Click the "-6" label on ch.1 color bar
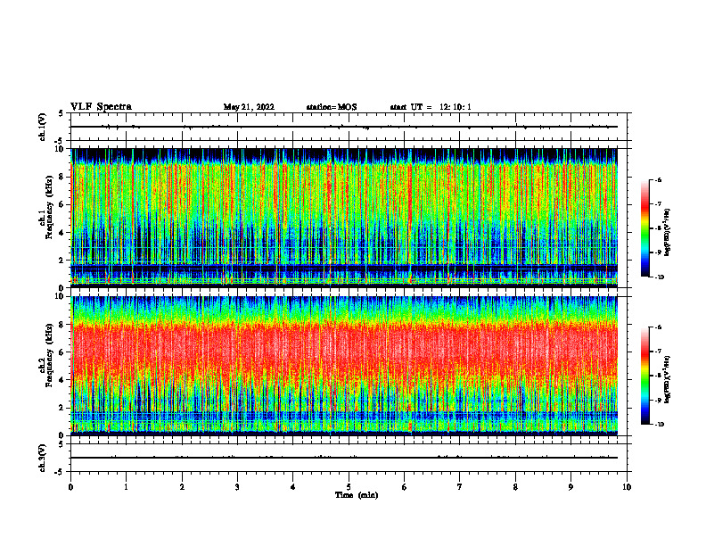This screenshot has width=706, height=546. (x=658, y=179)
